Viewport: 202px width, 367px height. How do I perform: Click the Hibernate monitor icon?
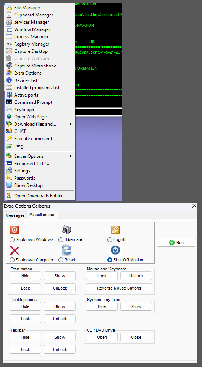coord(66,230)
